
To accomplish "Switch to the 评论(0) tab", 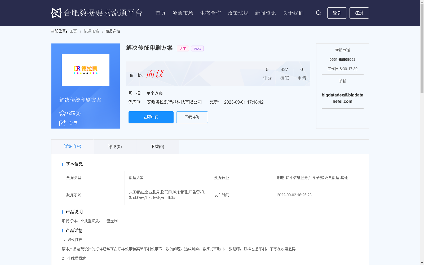I will pos(115,147).
